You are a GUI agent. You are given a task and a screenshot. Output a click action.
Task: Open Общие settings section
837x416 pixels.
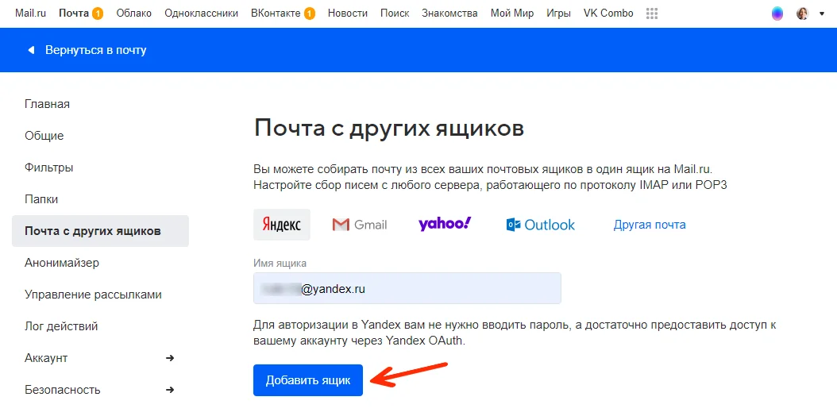44,136
